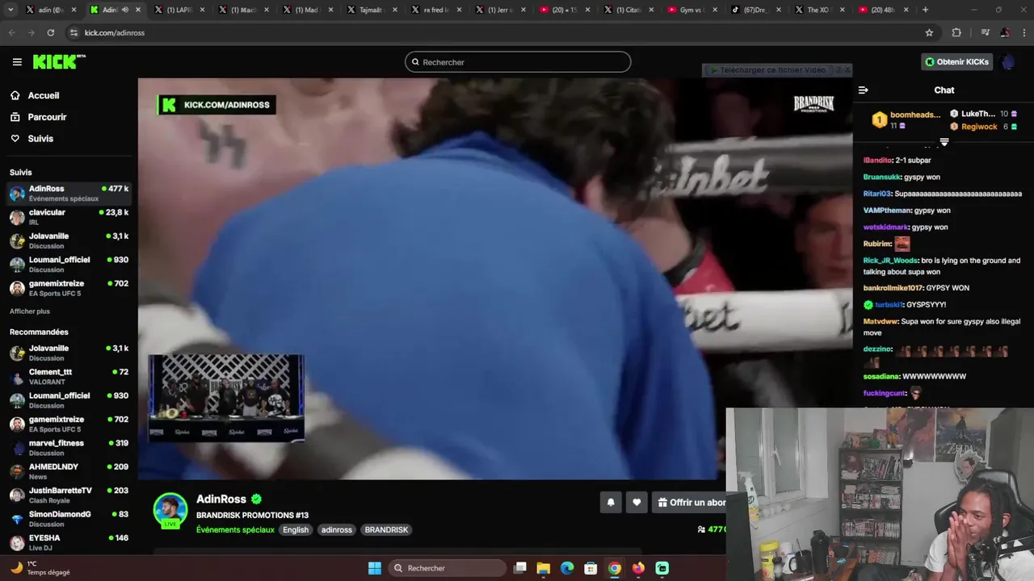The width and height of the screenshot is (1034, 581).
Task: Click the Parcourir browse icon in the sidebar
Action: click(15, 117)
